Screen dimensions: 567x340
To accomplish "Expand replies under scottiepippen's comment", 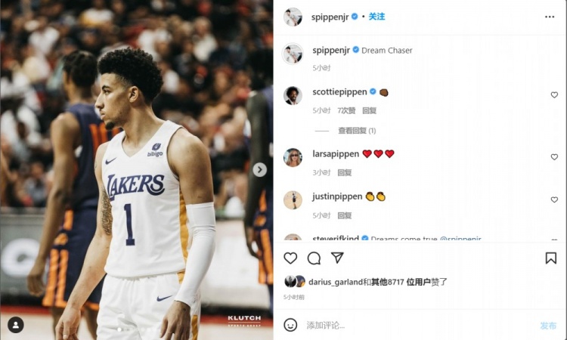I will tap(357, 131).
